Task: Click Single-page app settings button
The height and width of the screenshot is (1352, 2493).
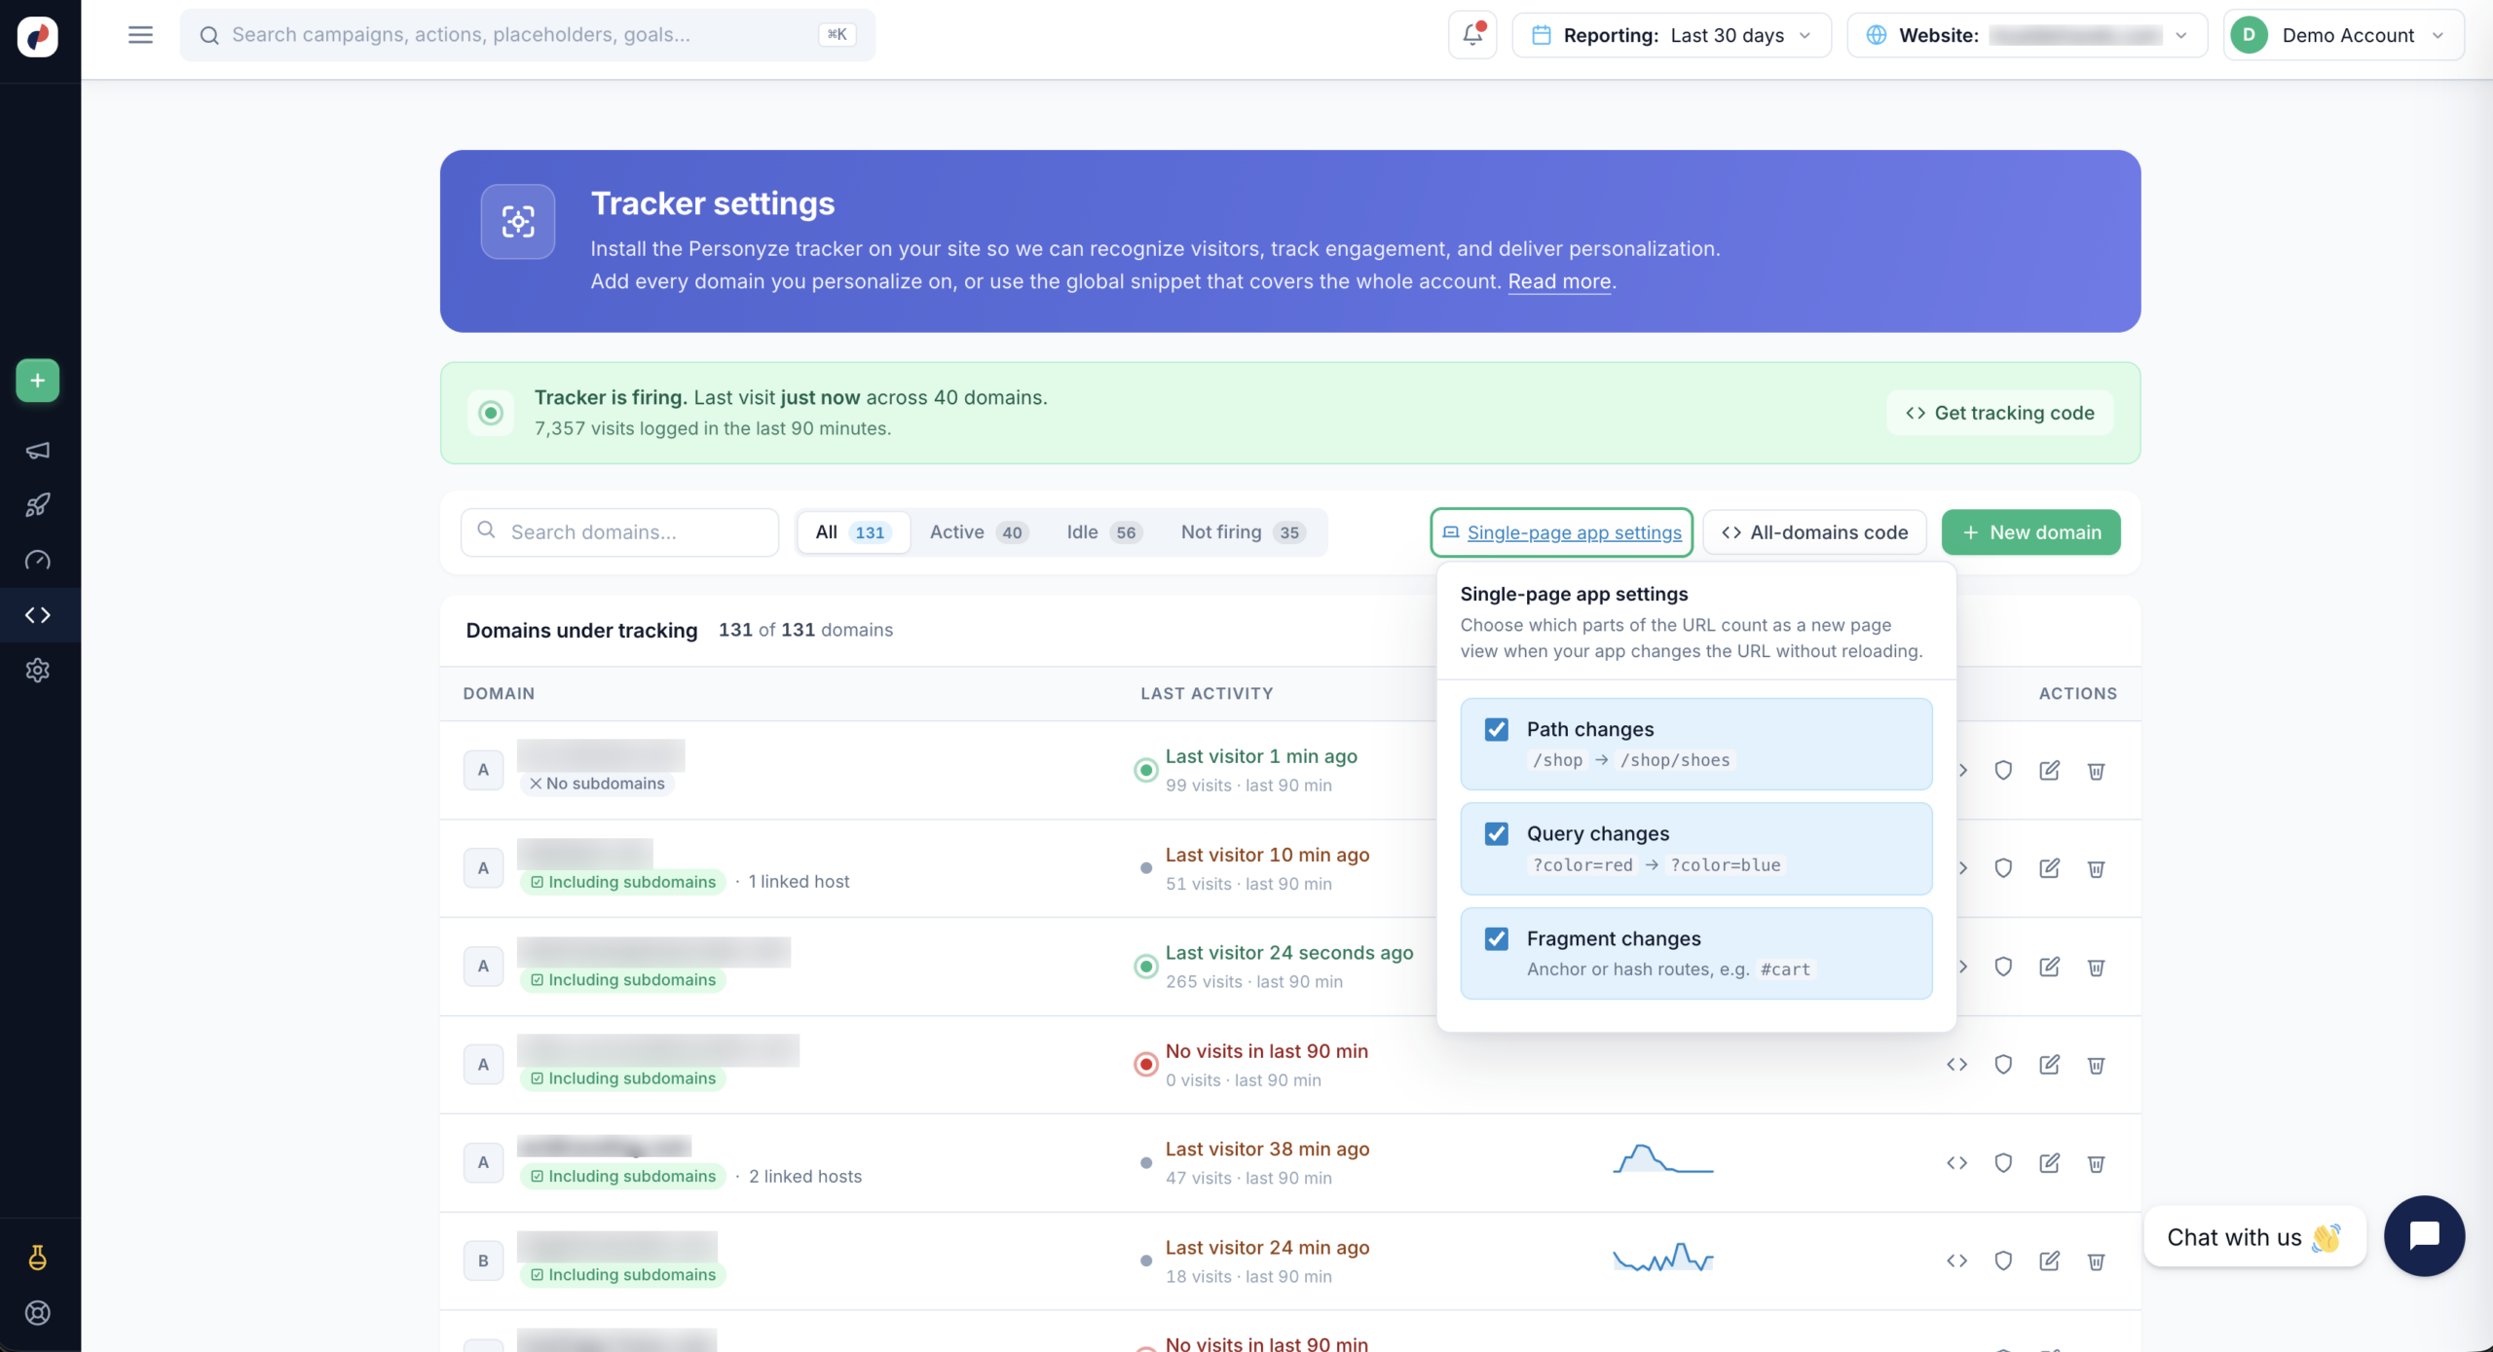Action: (1561, 532)
